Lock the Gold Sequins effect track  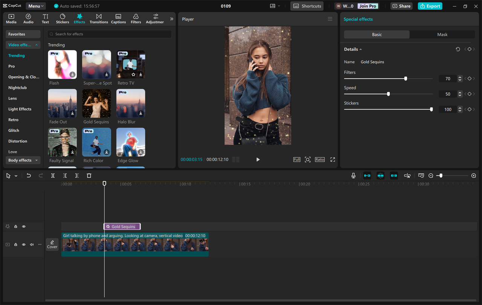coord(15,226)
